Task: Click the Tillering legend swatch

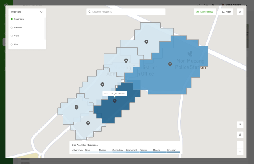Action: tap(106, 152)
